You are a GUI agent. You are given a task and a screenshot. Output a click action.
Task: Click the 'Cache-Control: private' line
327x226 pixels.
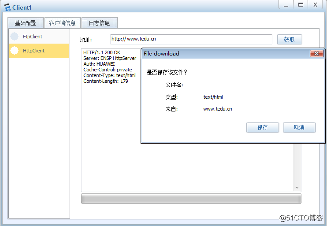pyautogui.click(x=108, y=70)
